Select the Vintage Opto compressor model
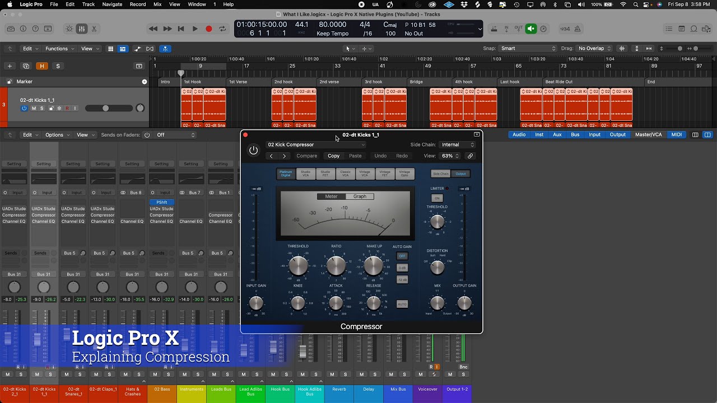The width and height of the screenshot is (717, 403). (404, 174)
